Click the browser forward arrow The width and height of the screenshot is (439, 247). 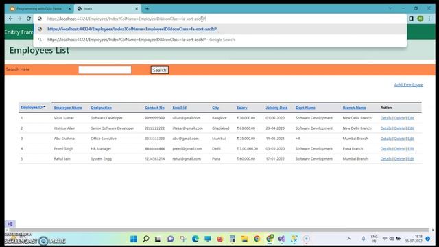(20, 19)
